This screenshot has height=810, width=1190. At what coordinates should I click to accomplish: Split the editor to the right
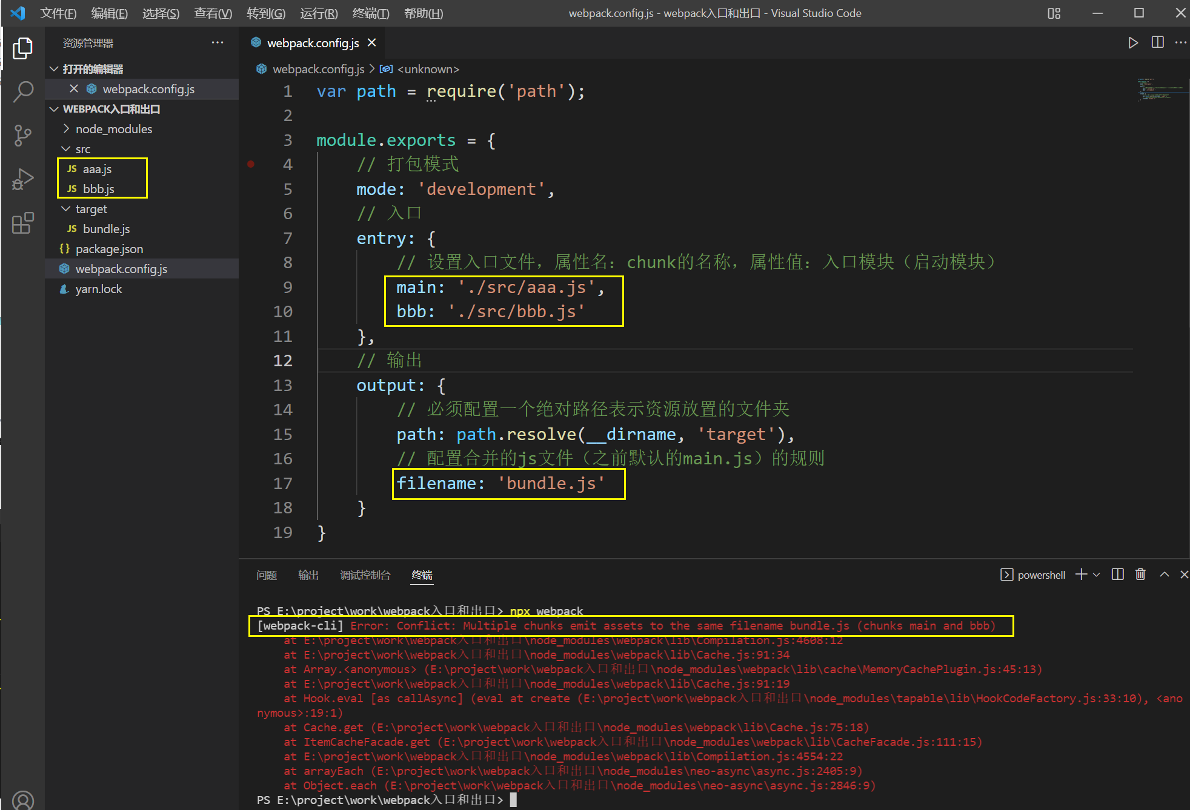tap(1157, 42)
